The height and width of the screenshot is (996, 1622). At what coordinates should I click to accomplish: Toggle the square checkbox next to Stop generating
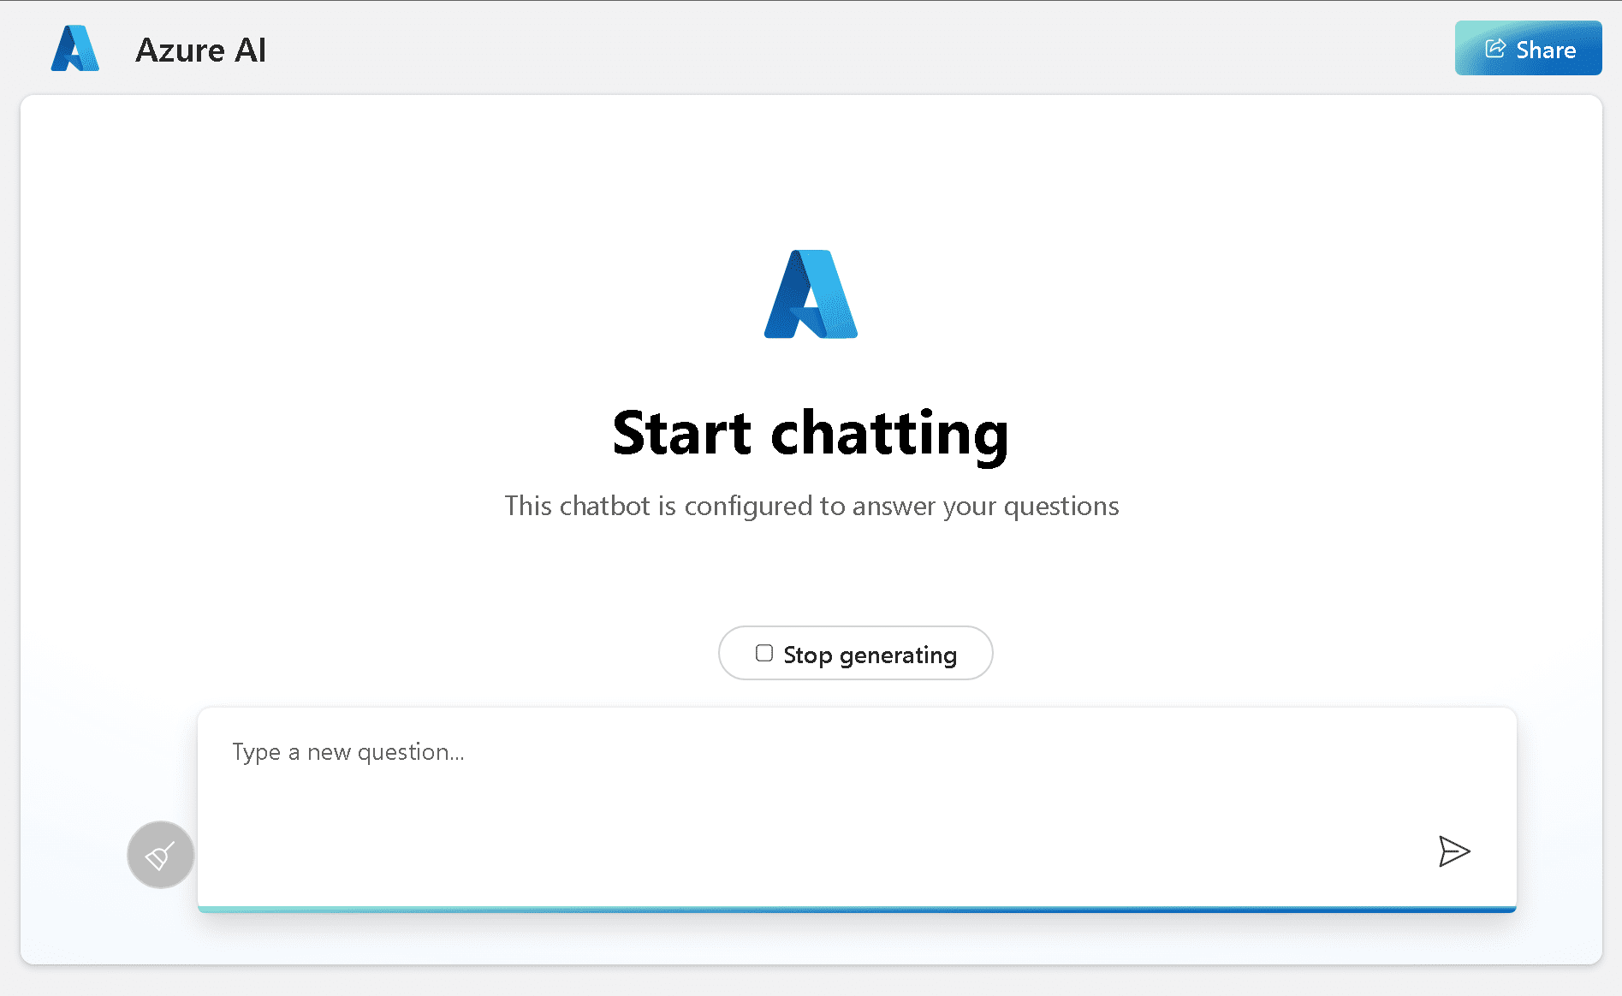[x=764, y=653]
